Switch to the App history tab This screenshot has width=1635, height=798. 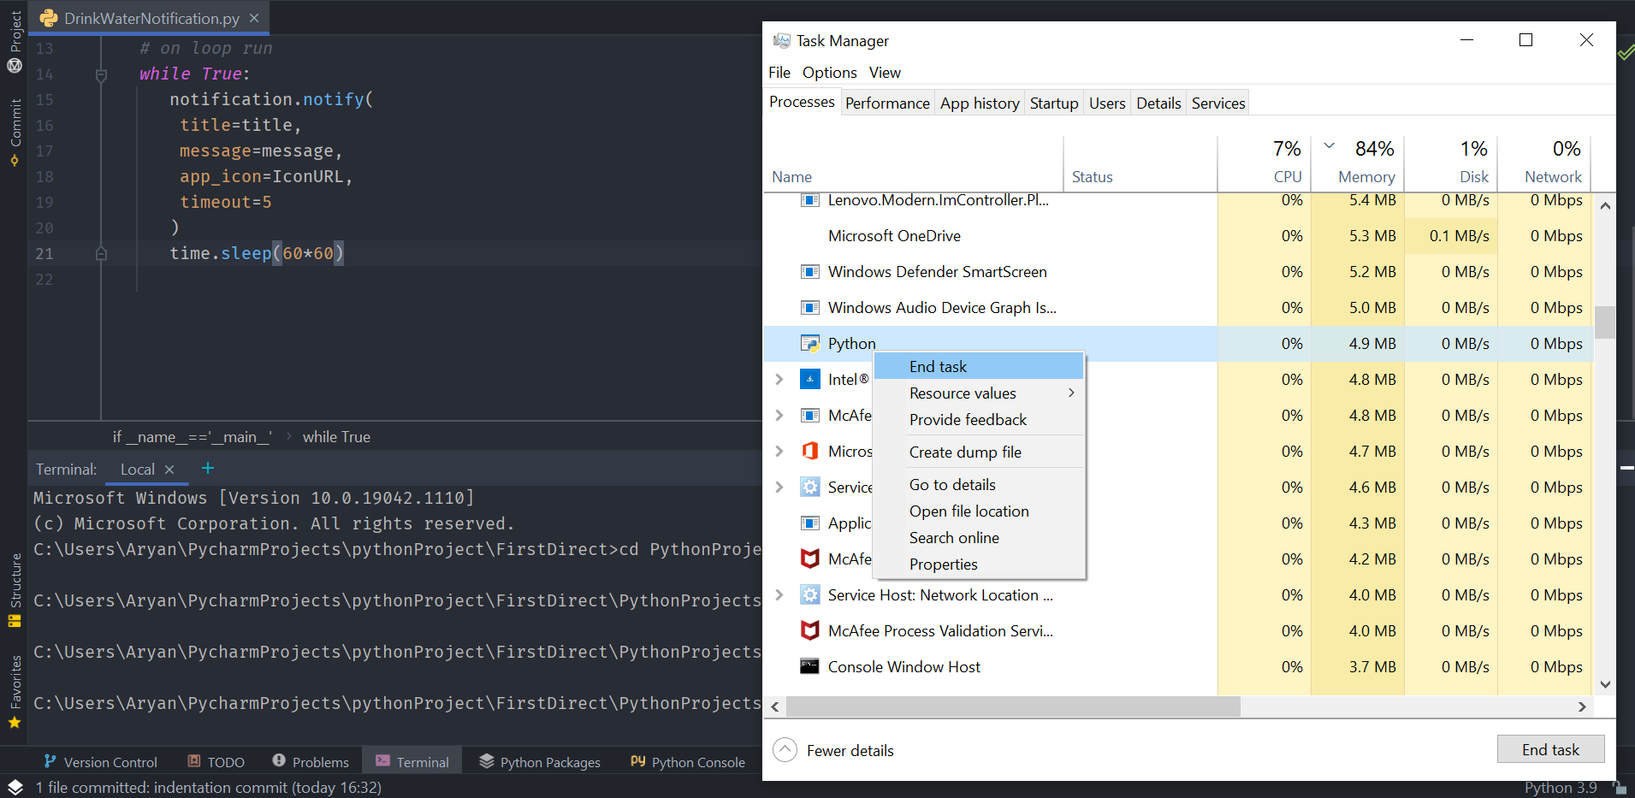tap(980, 103)
